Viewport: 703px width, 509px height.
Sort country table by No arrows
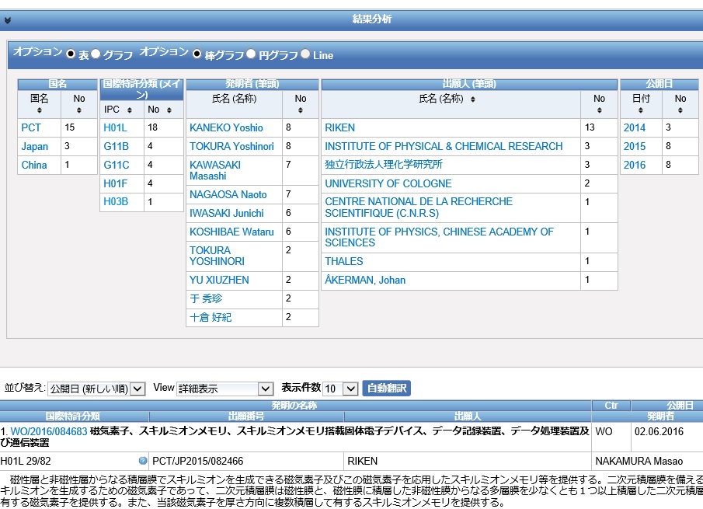79,110
